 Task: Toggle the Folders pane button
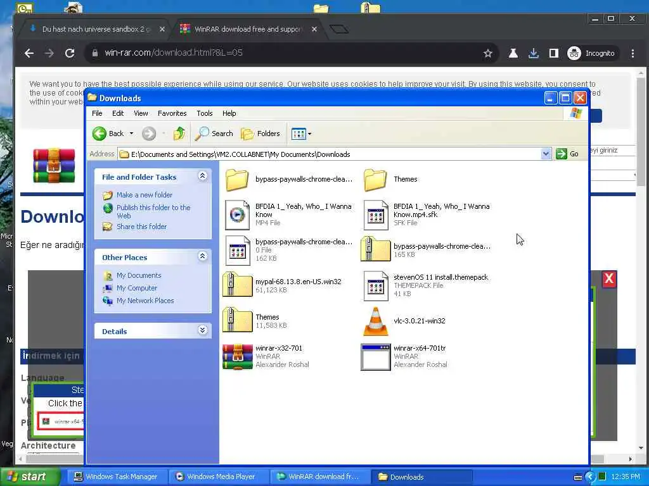pyautogui.click(x=260, y=134)
